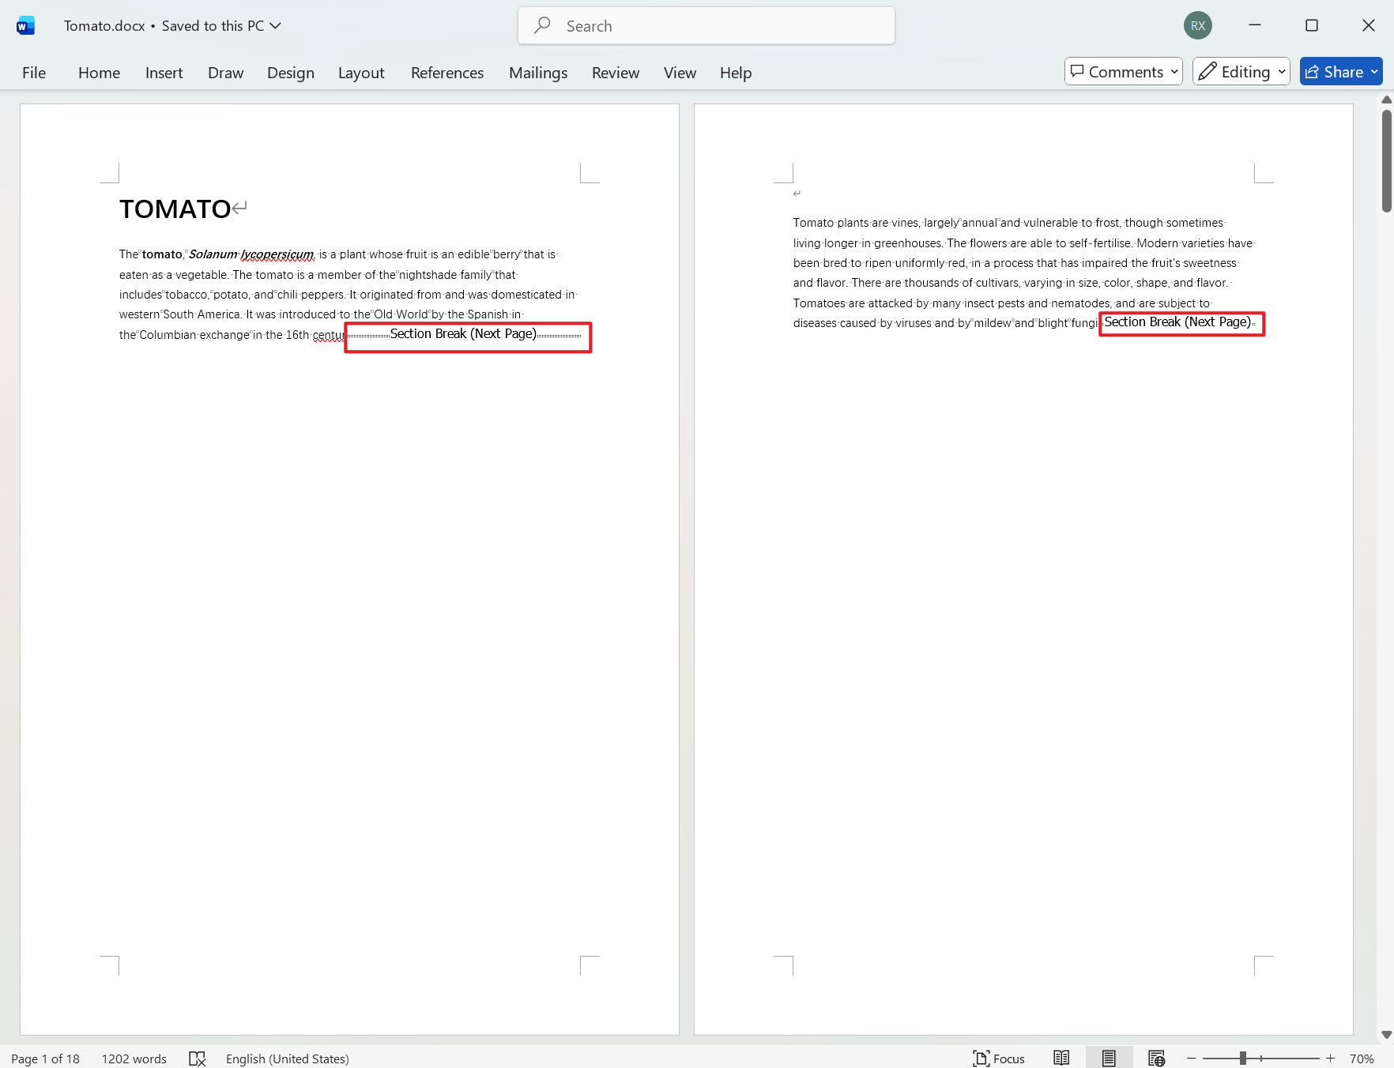Click the search magnifier icon
The width and height of the screenshot is (1394, 1068).
tap(542, 25)
